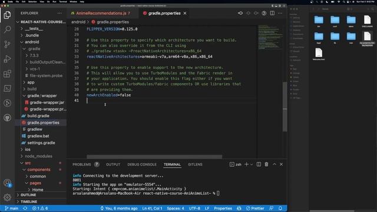Open the Accounts menu icon

(x=7, y=183)
